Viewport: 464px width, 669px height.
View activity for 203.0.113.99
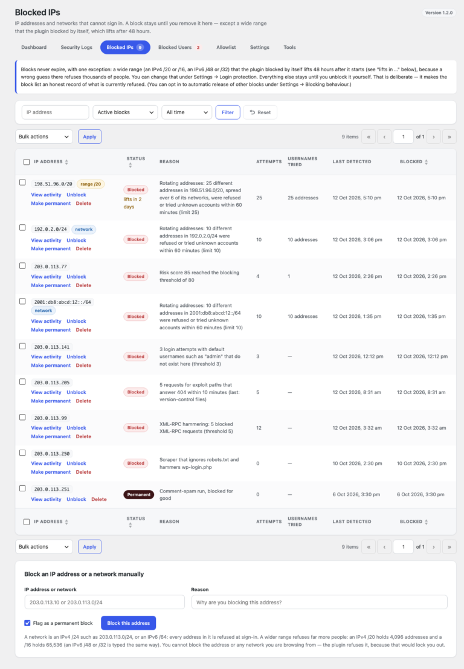point(46,428)
